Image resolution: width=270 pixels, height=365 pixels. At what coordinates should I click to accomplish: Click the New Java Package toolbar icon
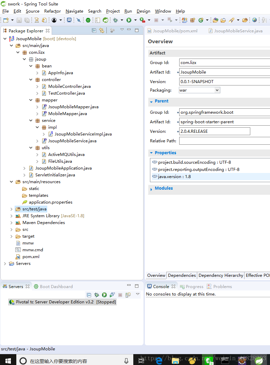(192, 20)
